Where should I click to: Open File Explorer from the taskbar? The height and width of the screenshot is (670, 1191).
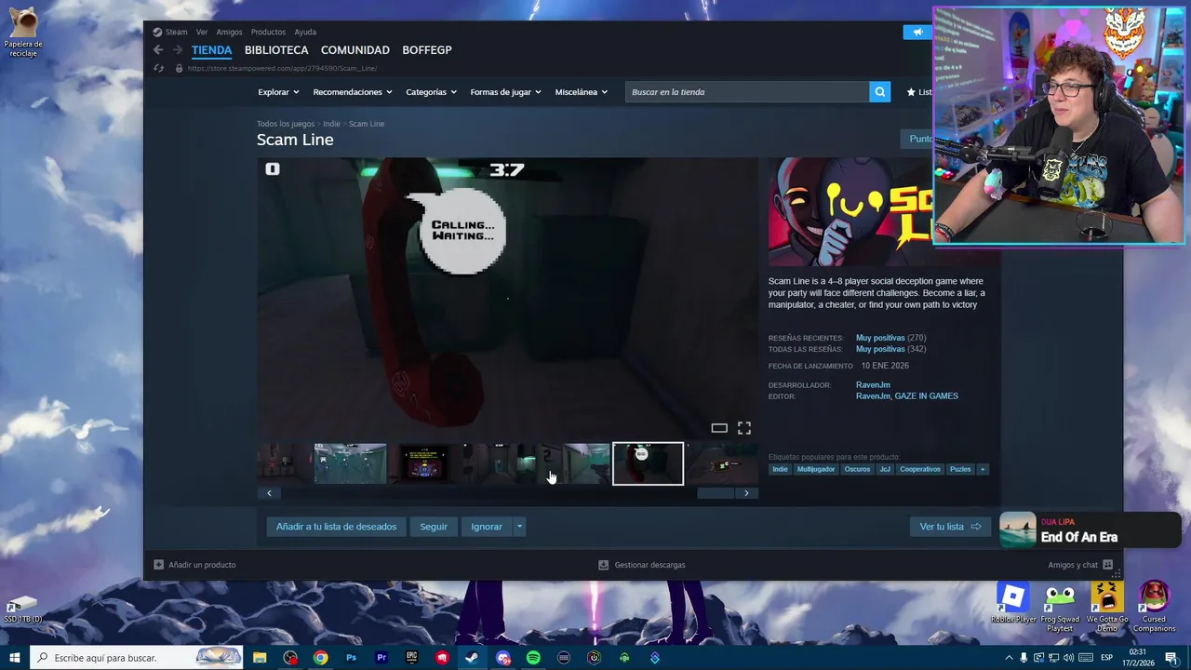[x=260, y=658]
